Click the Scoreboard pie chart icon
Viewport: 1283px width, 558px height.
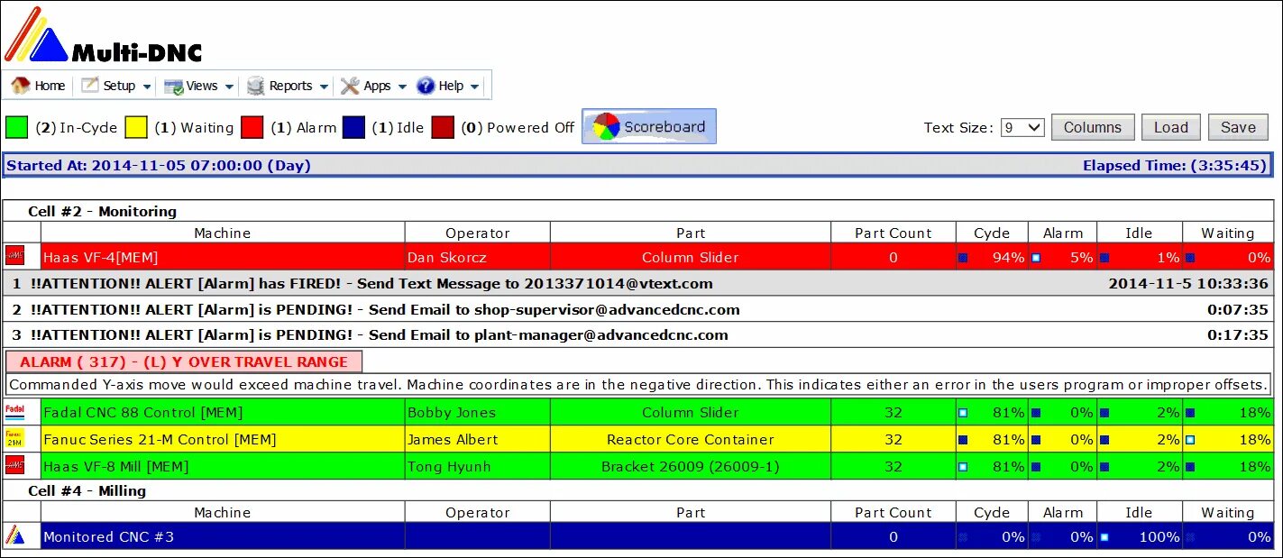tap(606, 127)
